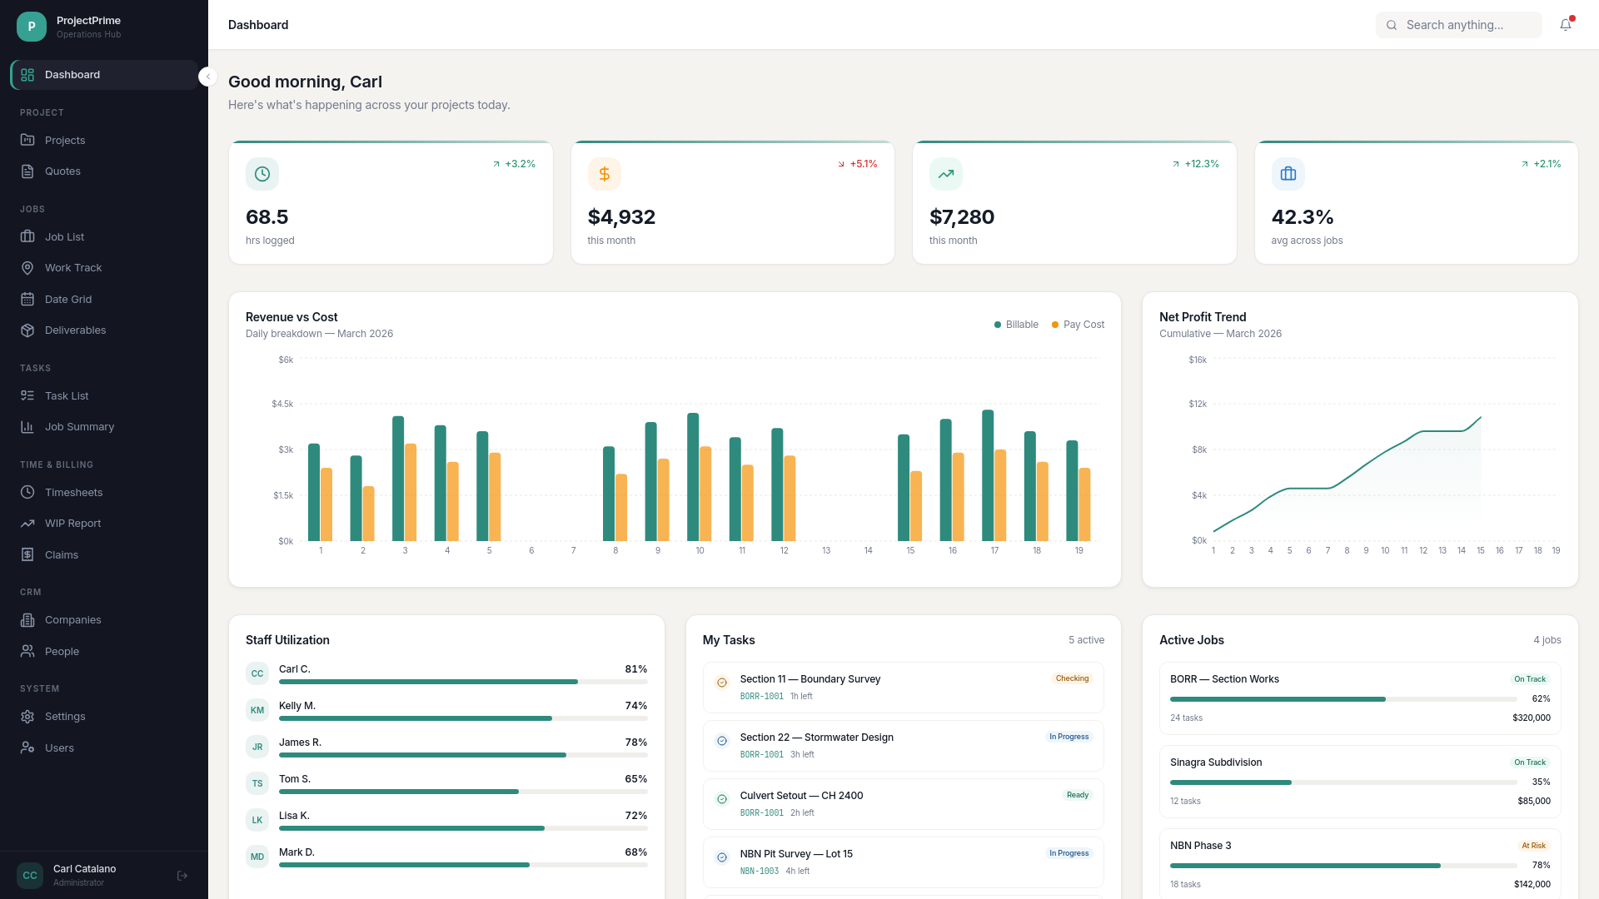Toggle the Billable series in chart legend
The image size is (1599, 899).
[x=1016, y=325]
